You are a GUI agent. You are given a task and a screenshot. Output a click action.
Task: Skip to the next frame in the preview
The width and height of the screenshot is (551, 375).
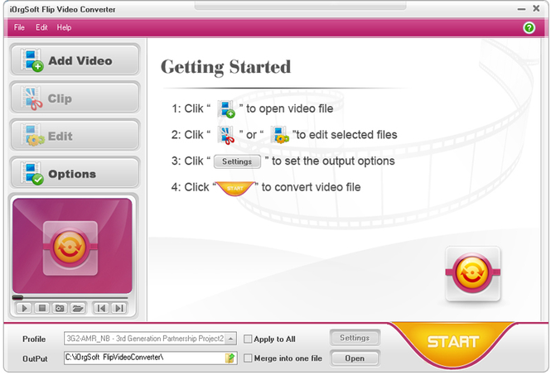pos(118,308)
